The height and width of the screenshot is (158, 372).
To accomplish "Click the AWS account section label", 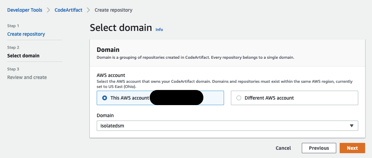I will pos(111,75).
